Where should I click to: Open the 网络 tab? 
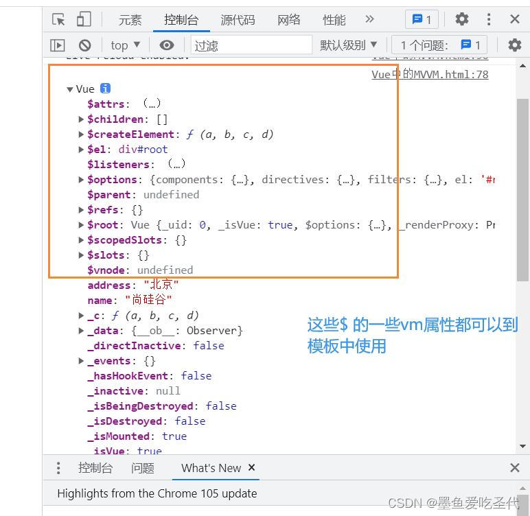coord(288,20)
